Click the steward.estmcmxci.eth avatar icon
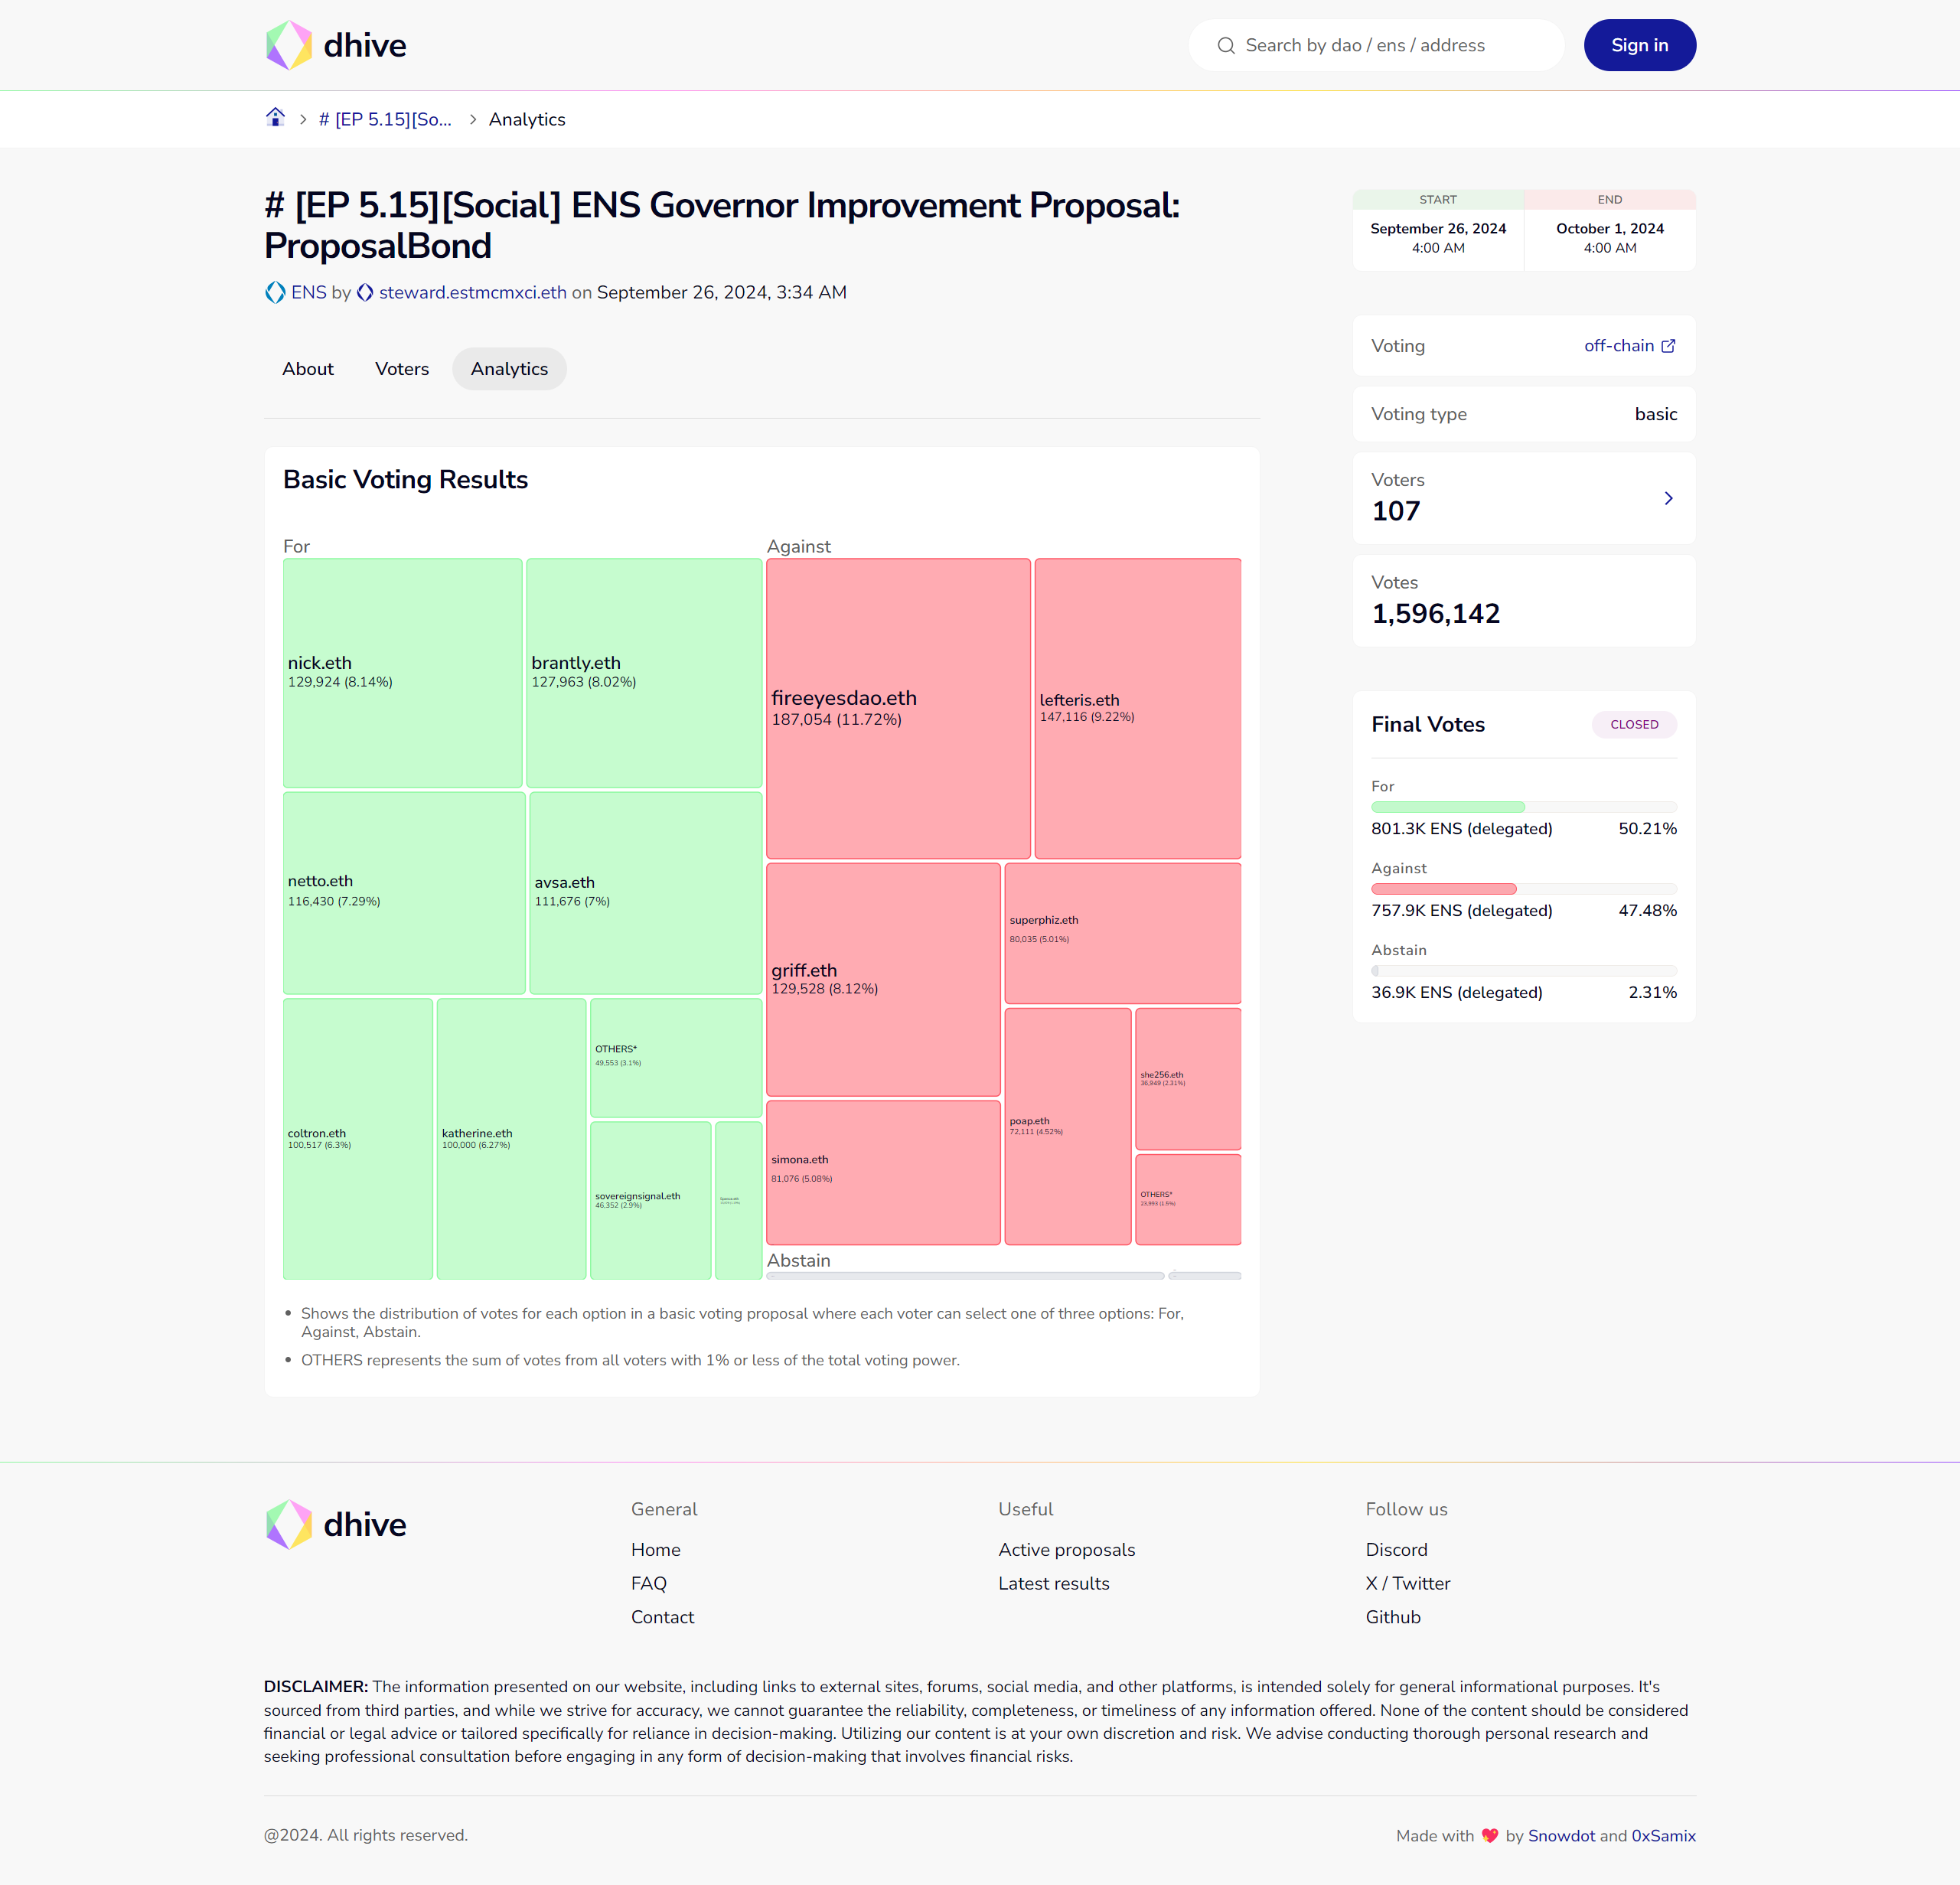This screenshot has height=1885, width=1960. pos(365,292)
